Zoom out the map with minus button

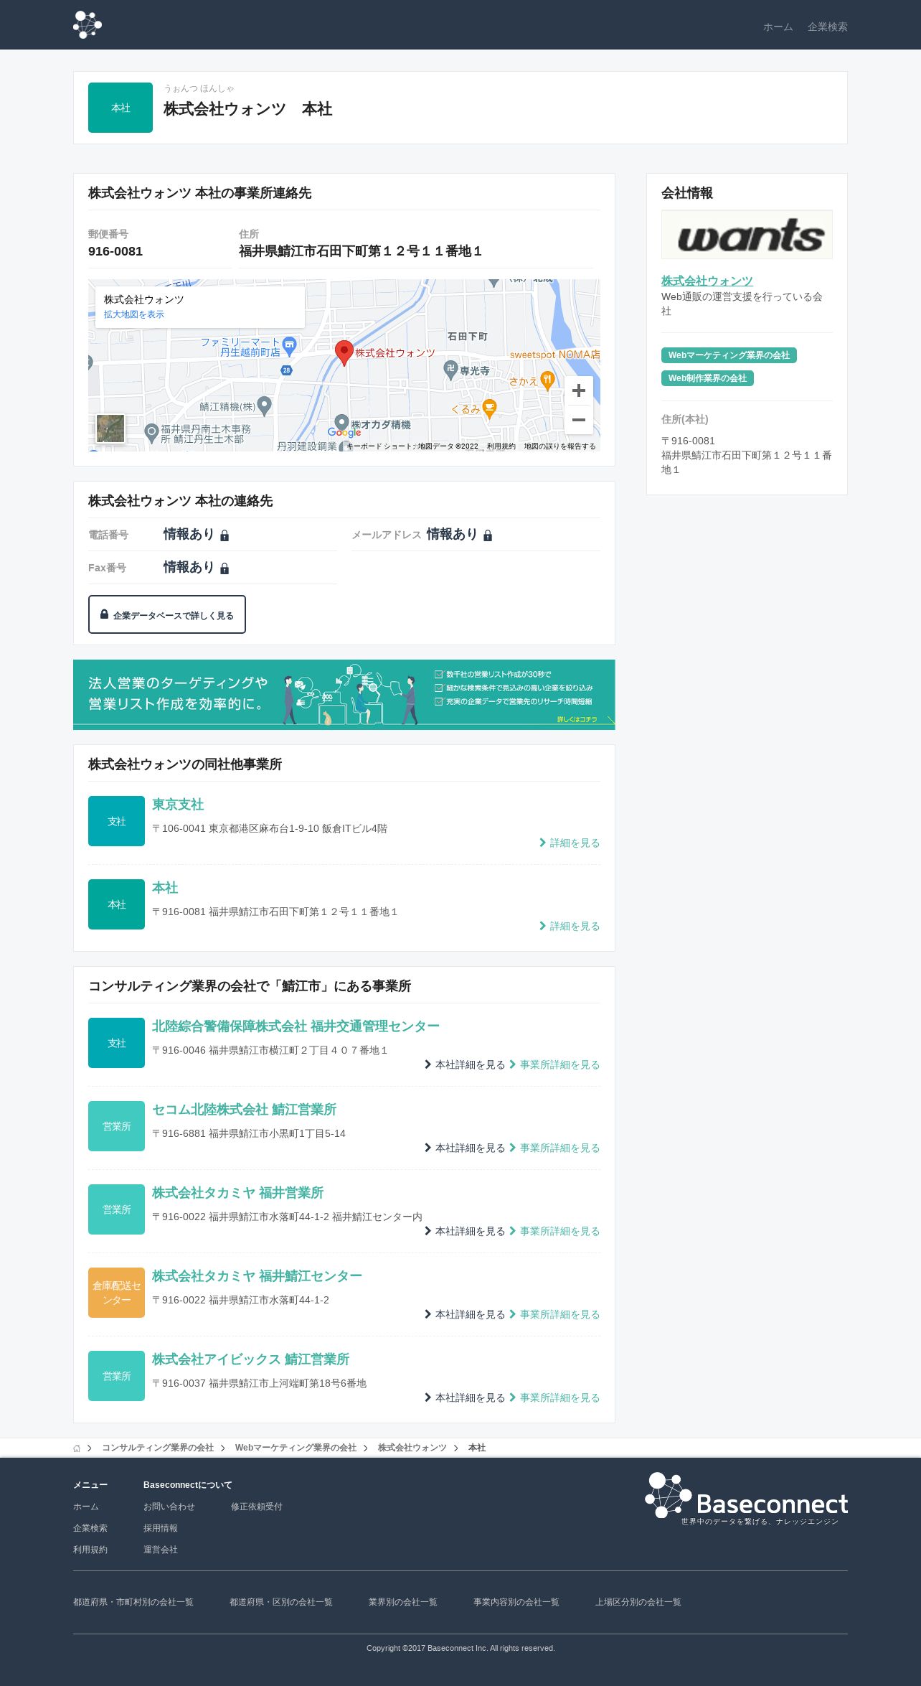pyautogui.click(x=579, y=420)
